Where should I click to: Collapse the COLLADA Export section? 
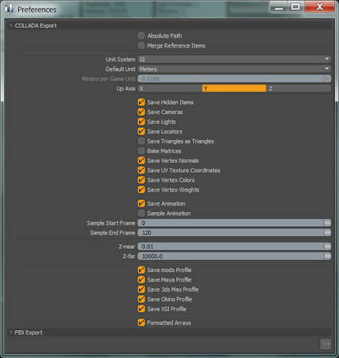pyautogui.click(x=10, y=26)
